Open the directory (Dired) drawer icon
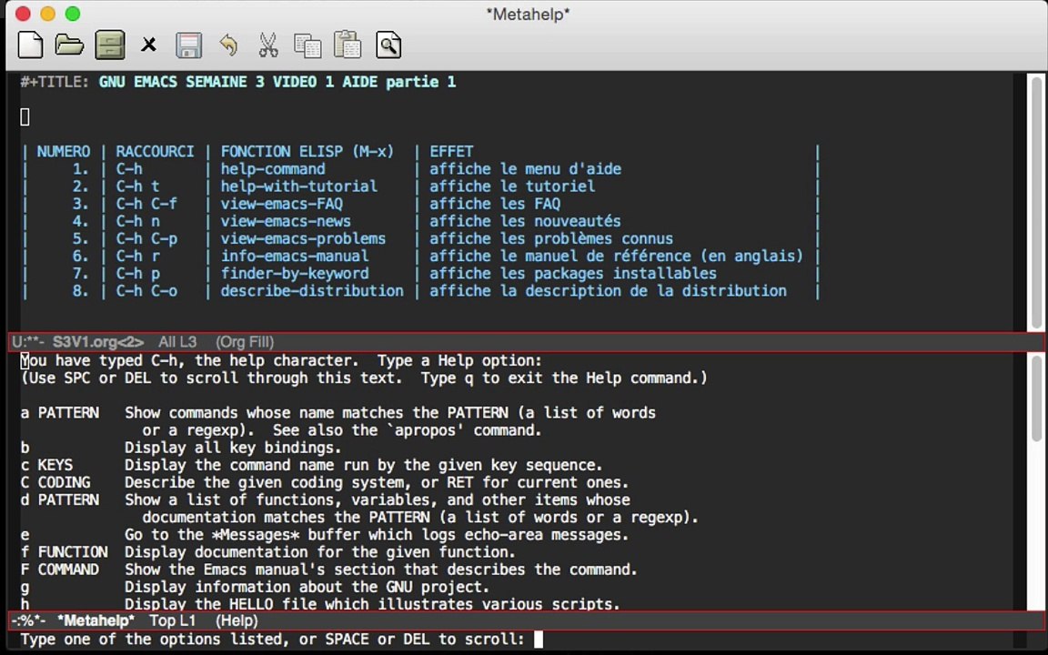Viewport: 1048px width, 655px height. (109, 45)
